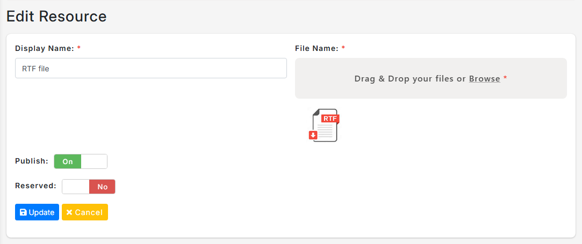Click the white handle of the Reserved switch
This screenshot has height=244, width=582.
76,187
